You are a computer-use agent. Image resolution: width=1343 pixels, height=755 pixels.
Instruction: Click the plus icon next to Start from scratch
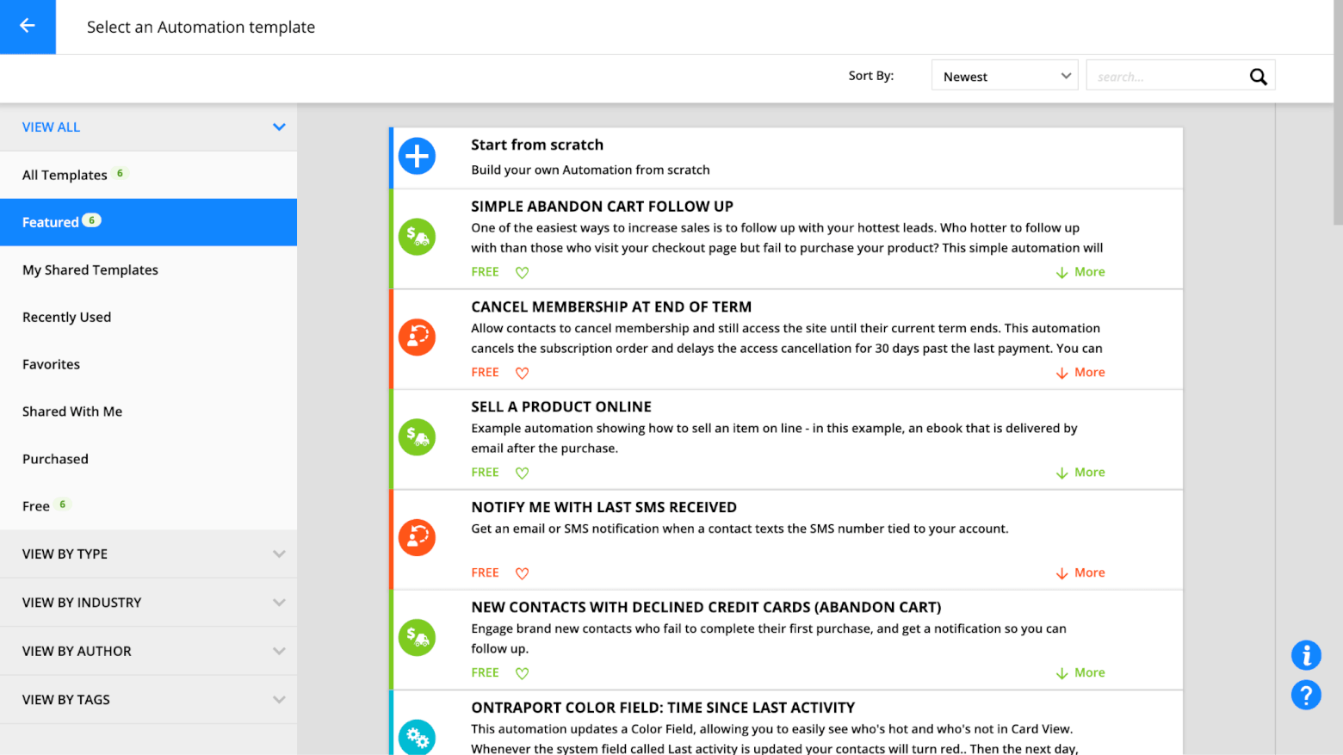tap(417, 157)
